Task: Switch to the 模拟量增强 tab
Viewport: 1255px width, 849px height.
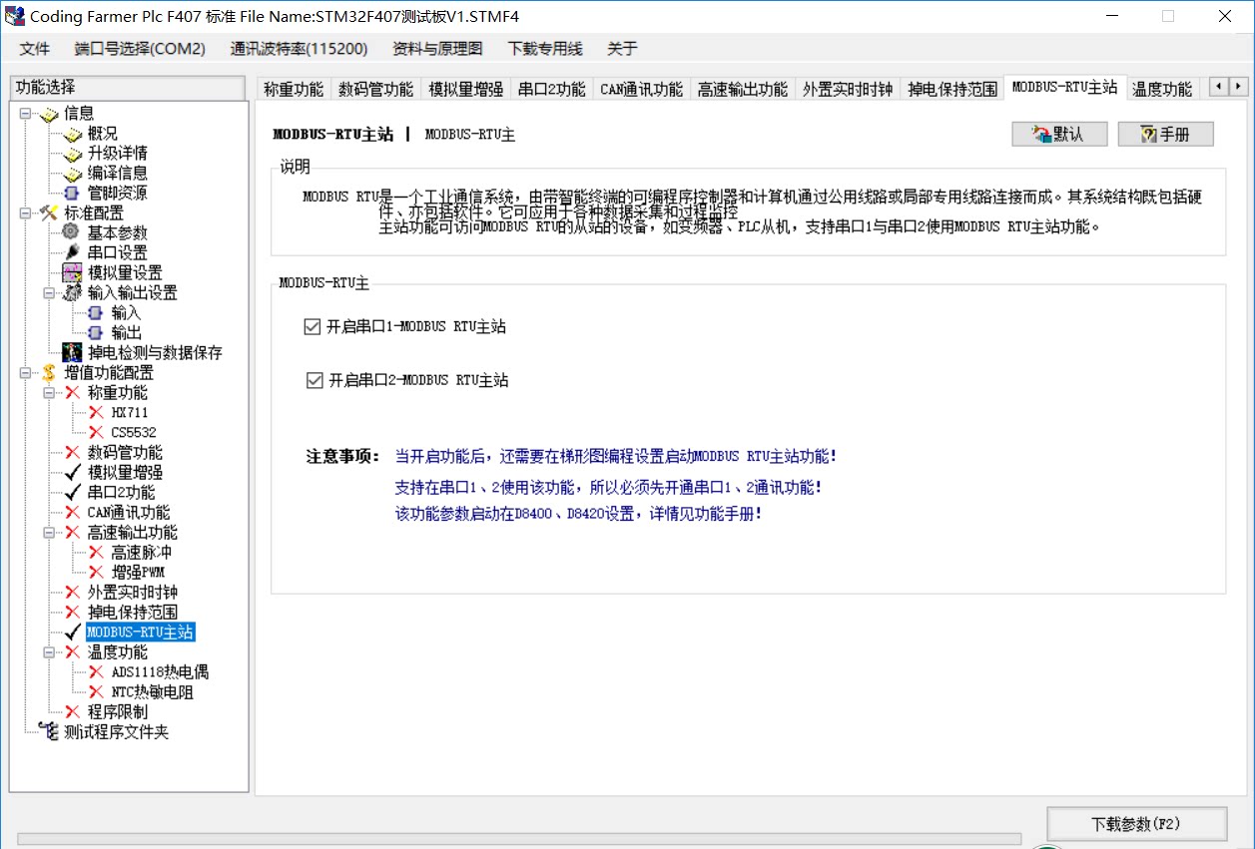Action: 465,89
